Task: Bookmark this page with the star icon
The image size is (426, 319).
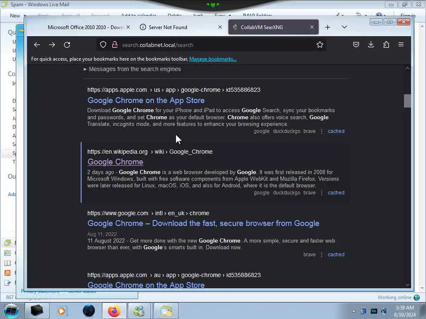Action: tap(320, 45)
